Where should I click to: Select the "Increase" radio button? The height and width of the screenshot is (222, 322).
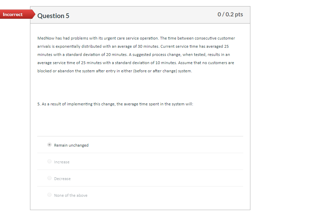[49, 161]
